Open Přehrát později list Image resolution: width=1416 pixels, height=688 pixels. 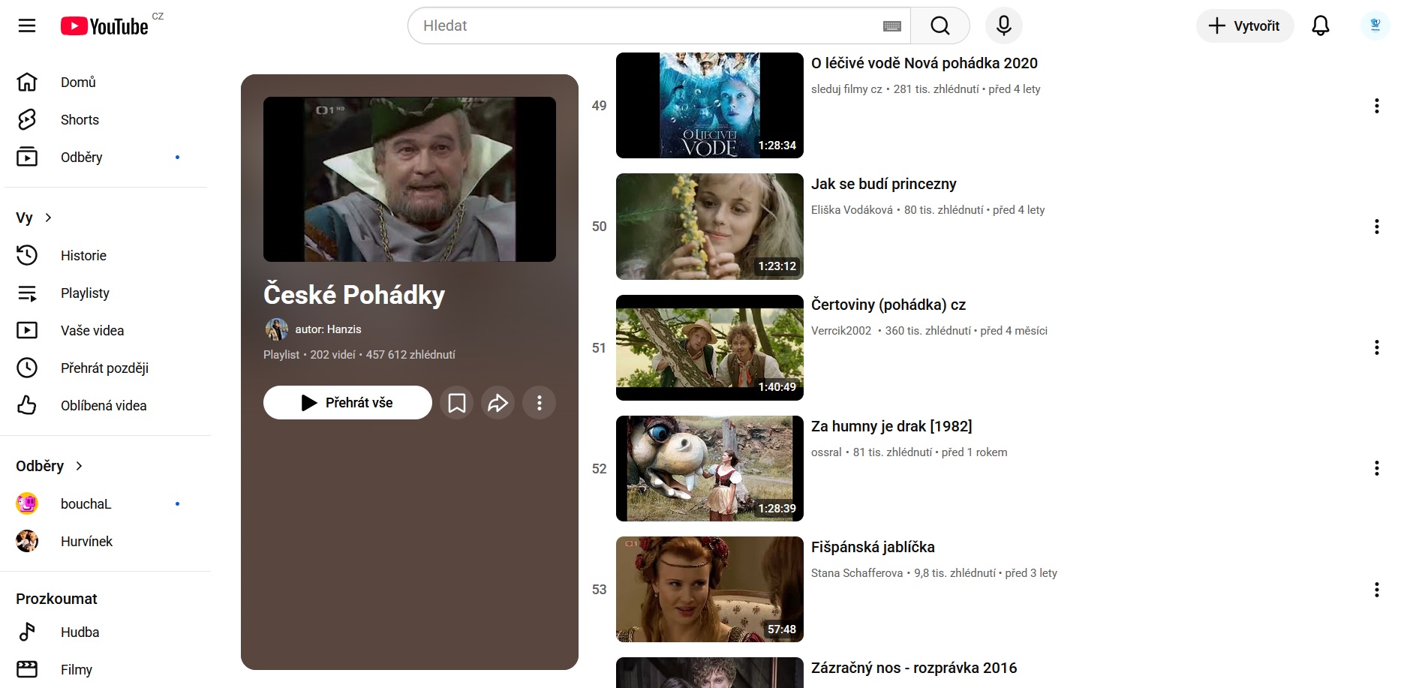click(104, 368)
